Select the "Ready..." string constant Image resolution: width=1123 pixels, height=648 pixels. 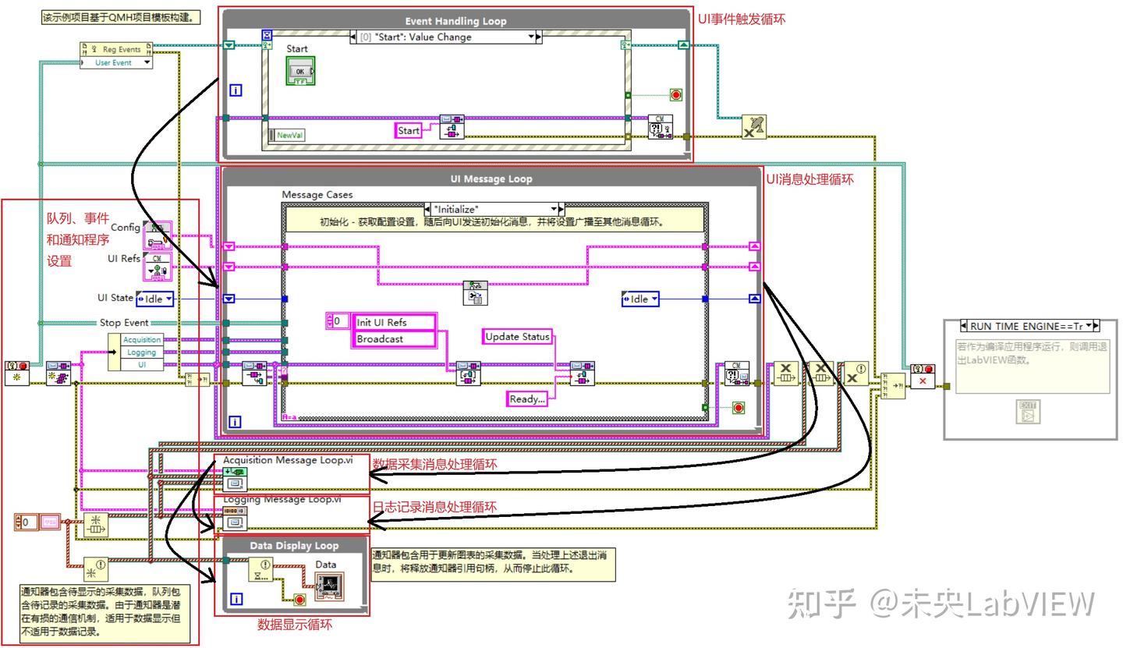pyautogui.click(x=526, y=399)
